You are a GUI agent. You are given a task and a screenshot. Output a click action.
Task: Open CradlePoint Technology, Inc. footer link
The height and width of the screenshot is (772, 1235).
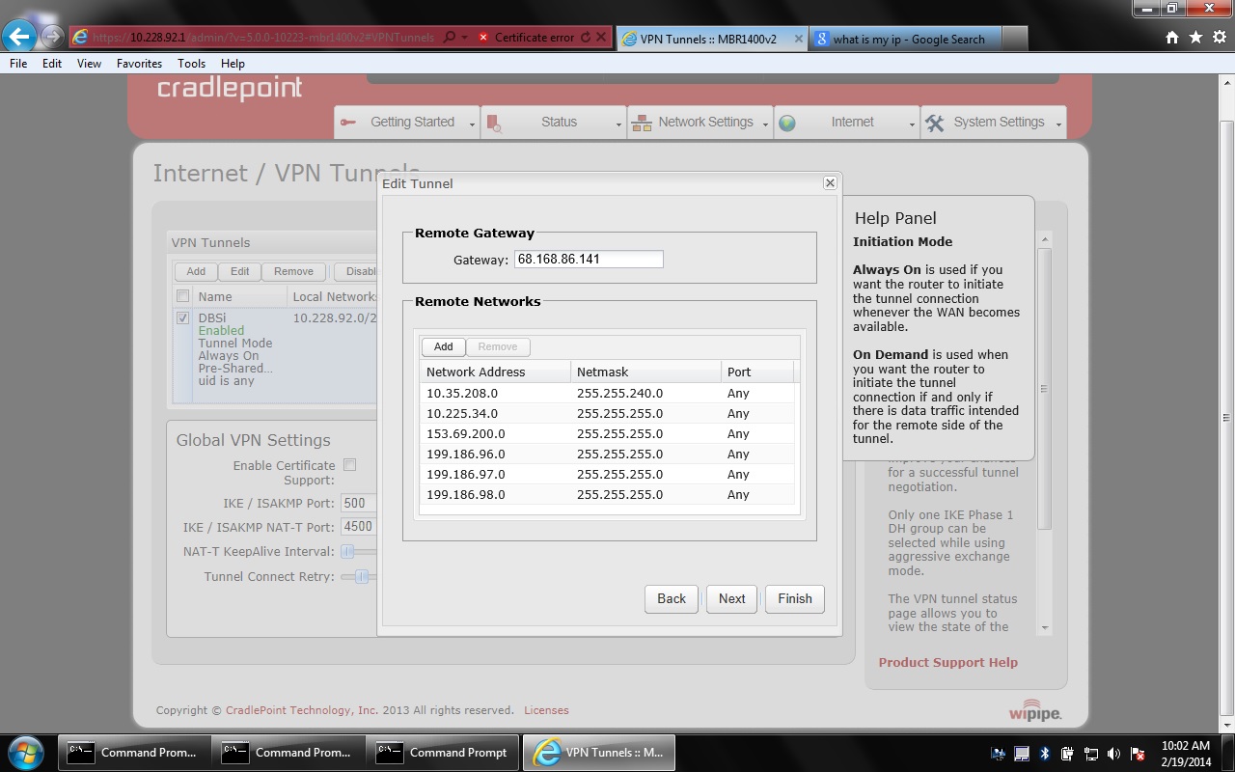302,710
